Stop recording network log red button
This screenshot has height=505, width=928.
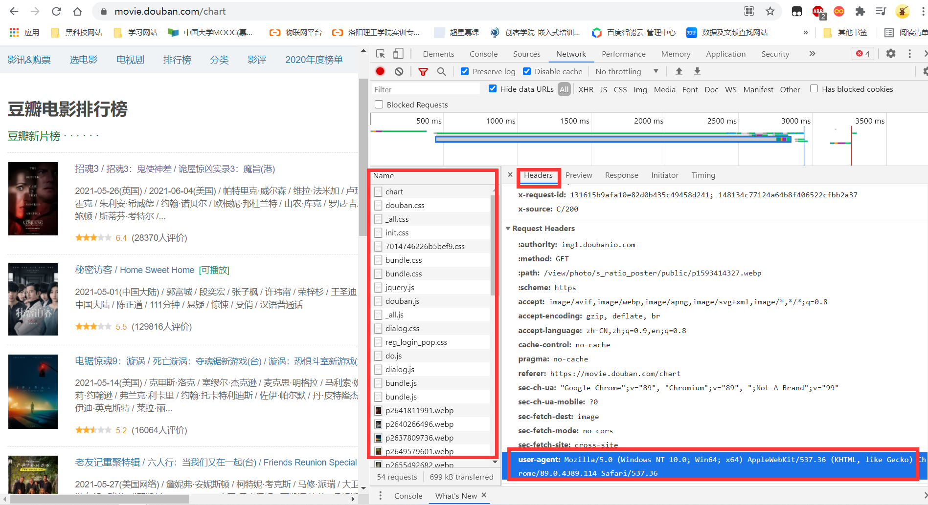tap(380, 71)
